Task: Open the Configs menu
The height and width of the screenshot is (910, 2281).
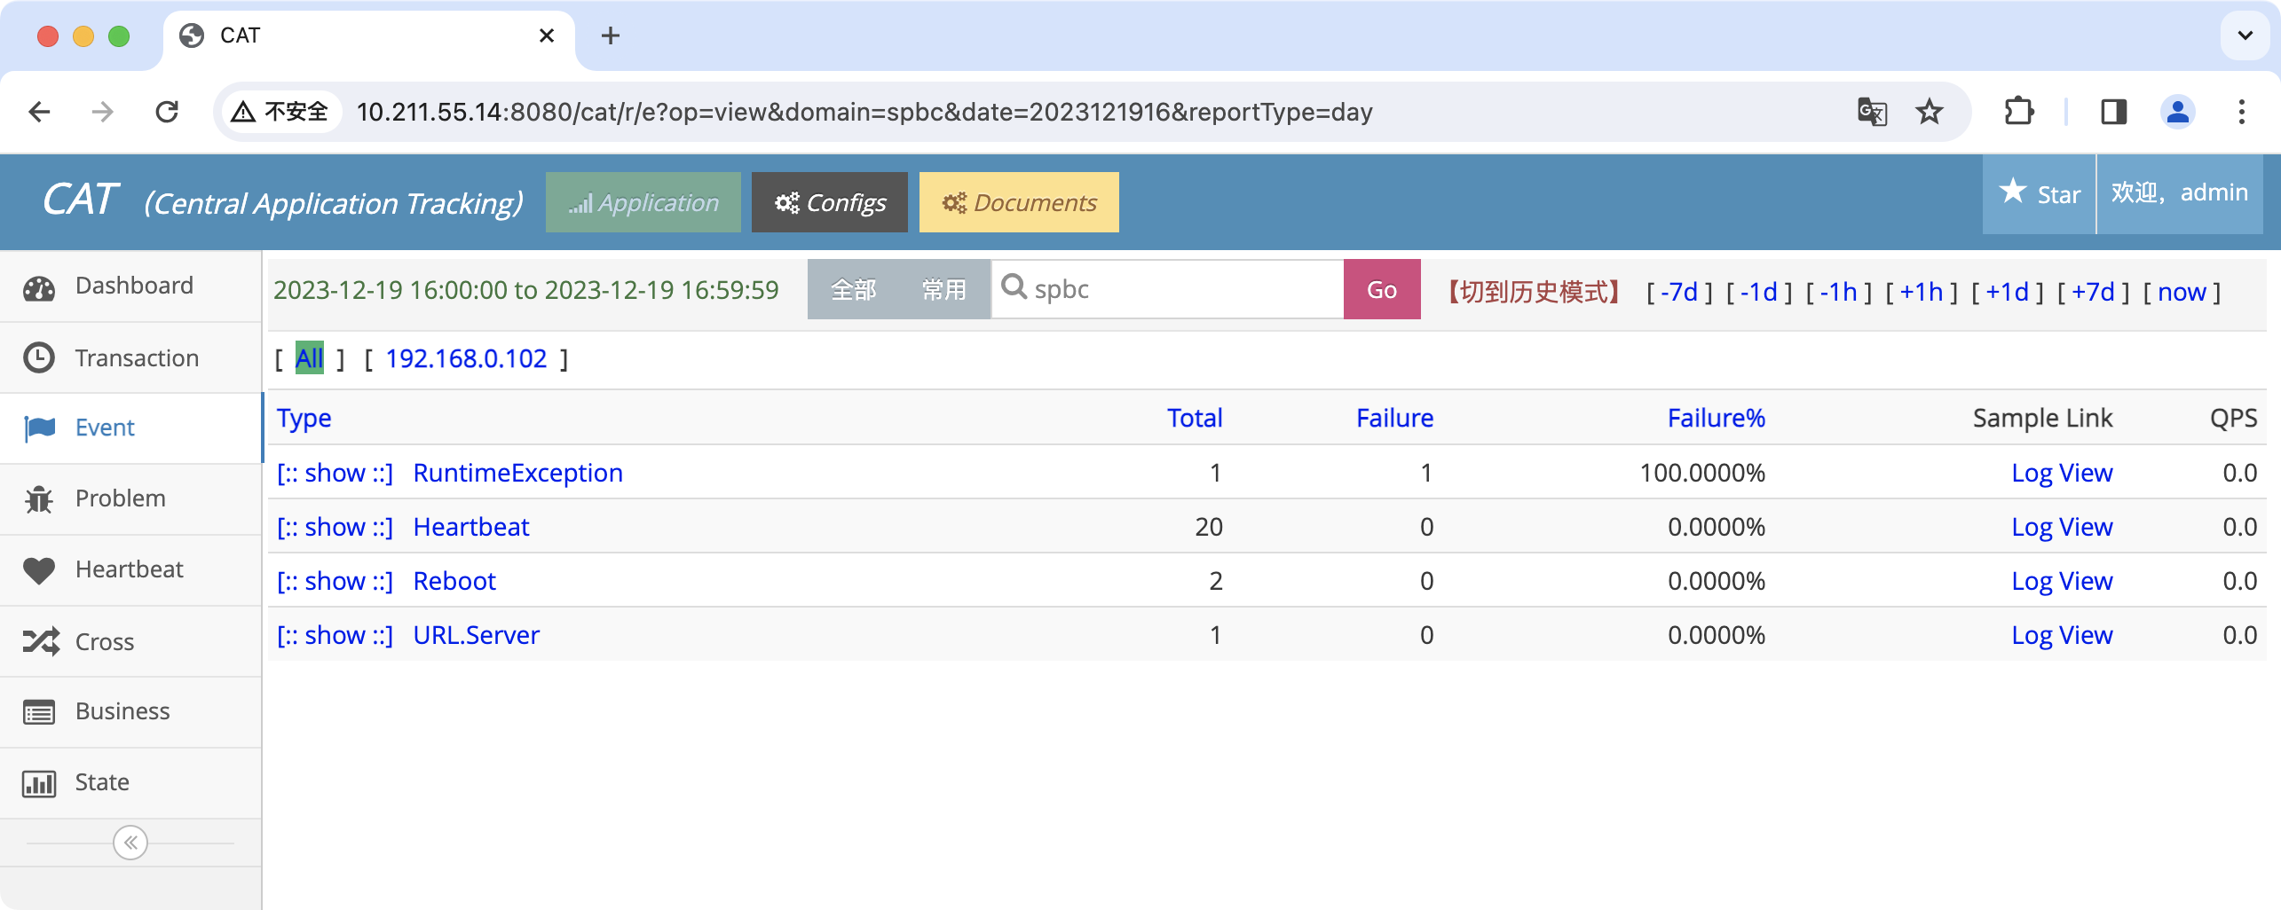Action: [829, 202]
